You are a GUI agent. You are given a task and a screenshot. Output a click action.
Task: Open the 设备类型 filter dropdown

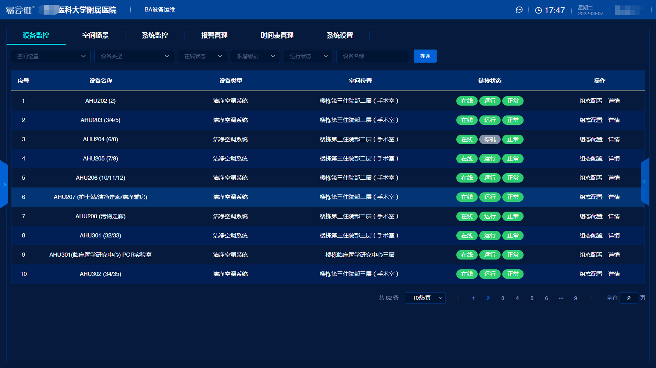(x=134, y=56)
